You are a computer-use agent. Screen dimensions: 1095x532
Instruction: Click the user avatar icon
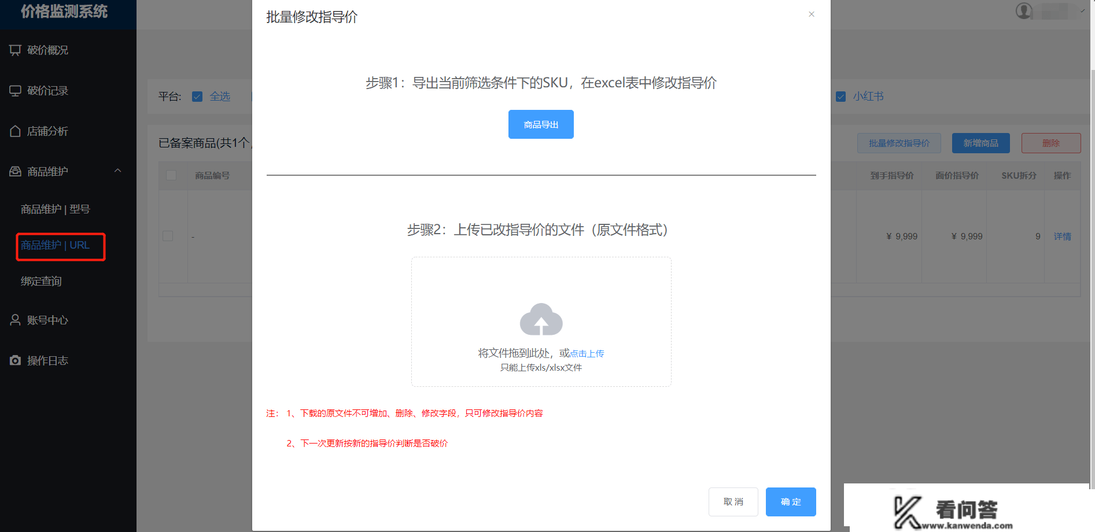(x=1024, y=11)
